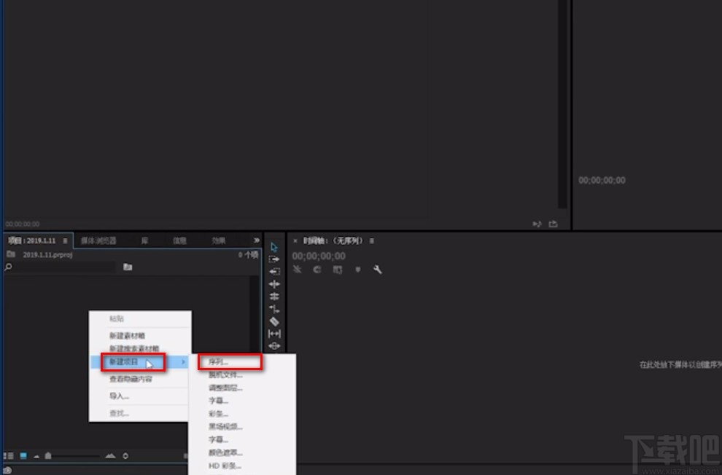Click the source monitor vertical scrollbar

click(x=562, y=104)
